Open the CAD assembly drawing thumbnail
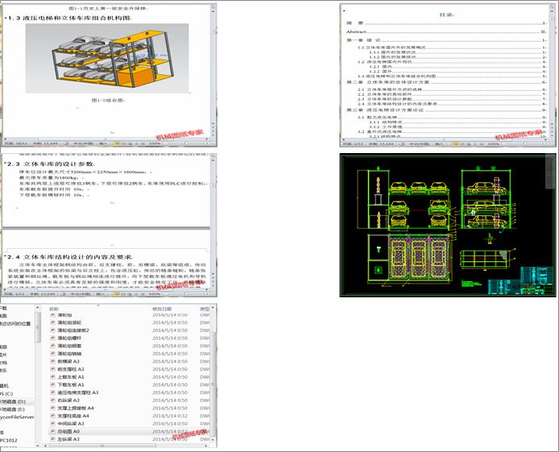This screenshot has height=452, width=559. [x=448, y=225]
